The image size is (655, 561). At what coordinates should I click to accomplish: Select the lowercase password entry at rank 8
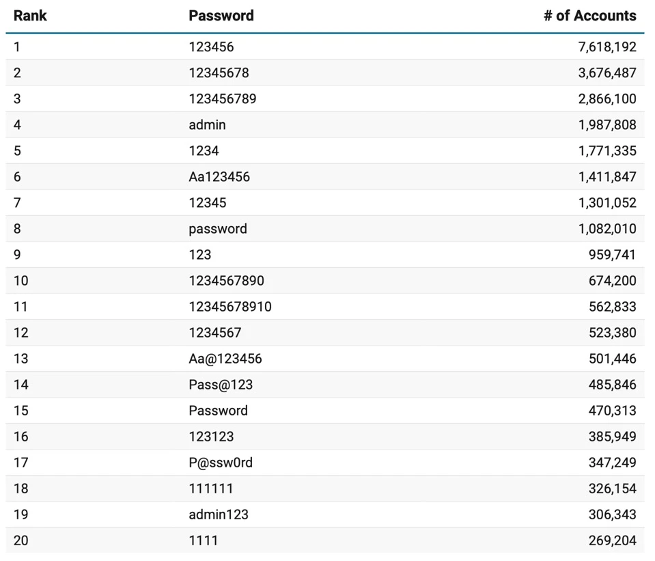point(218,229)
